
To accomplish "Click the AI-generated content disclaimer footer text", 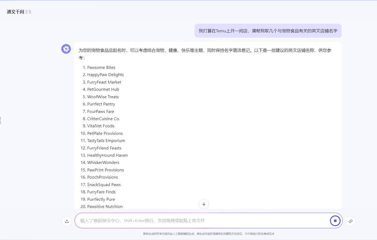I will pos(209,234).
